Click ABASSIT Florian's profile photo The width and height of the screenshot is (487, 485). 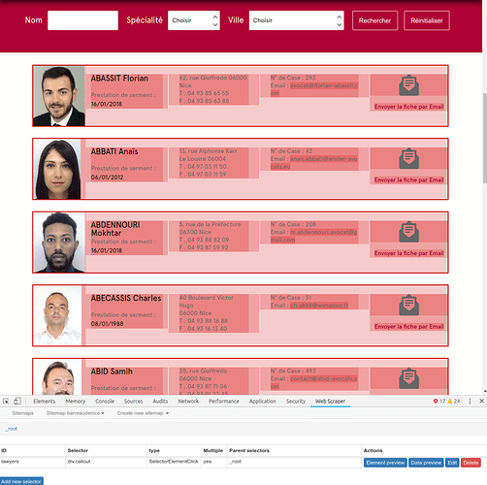click(59, 96)
